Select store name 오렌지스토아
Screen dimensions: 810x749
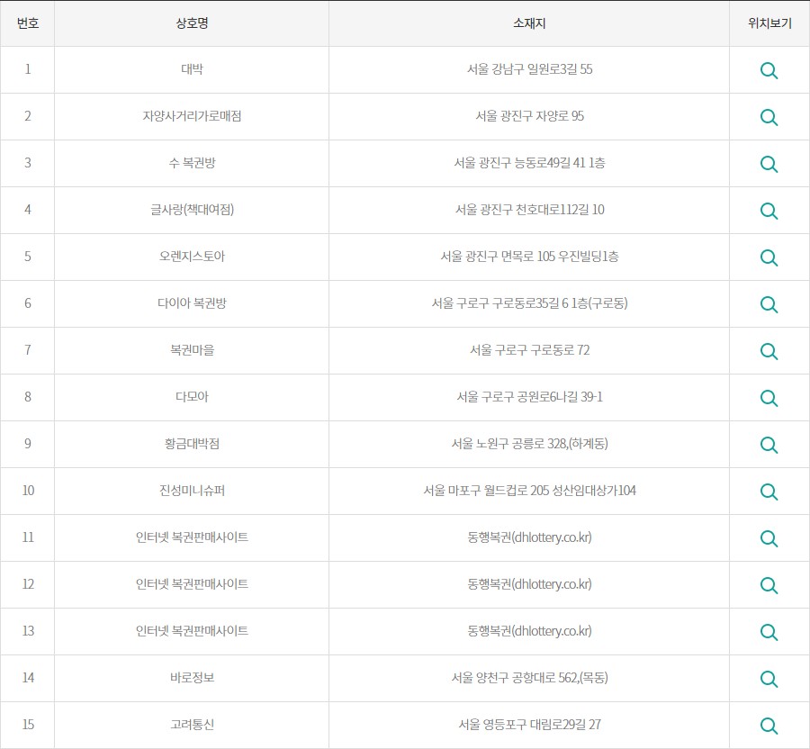tap(192, 257)
